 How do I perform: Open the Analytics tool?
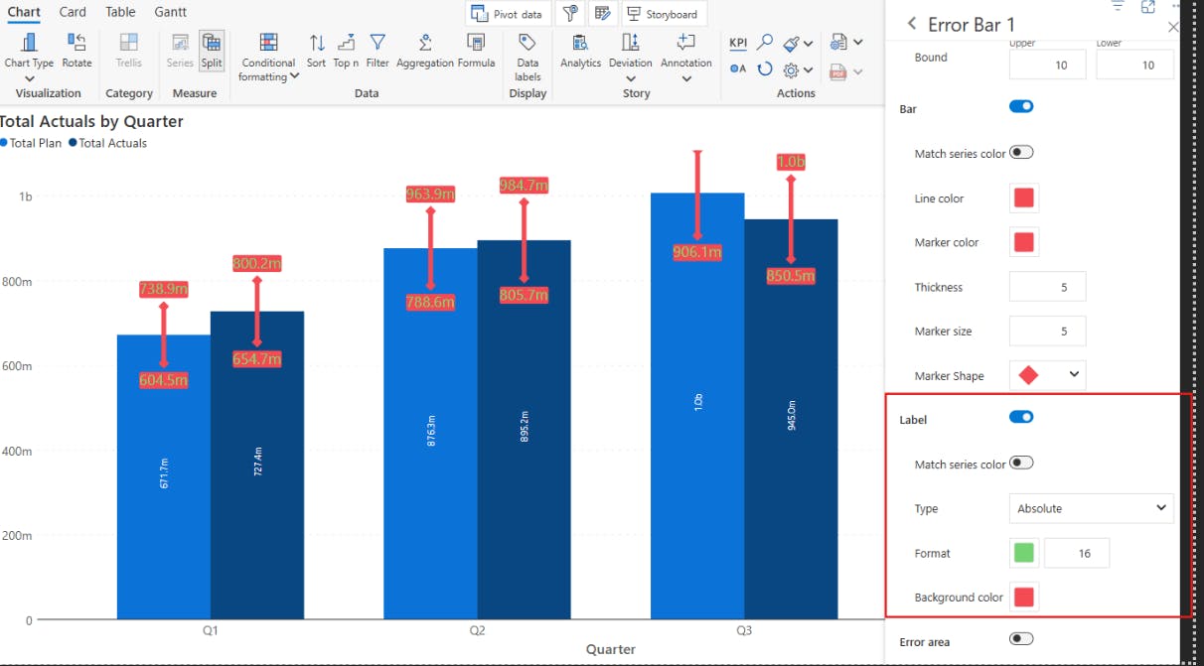click(x=580, y=43)
